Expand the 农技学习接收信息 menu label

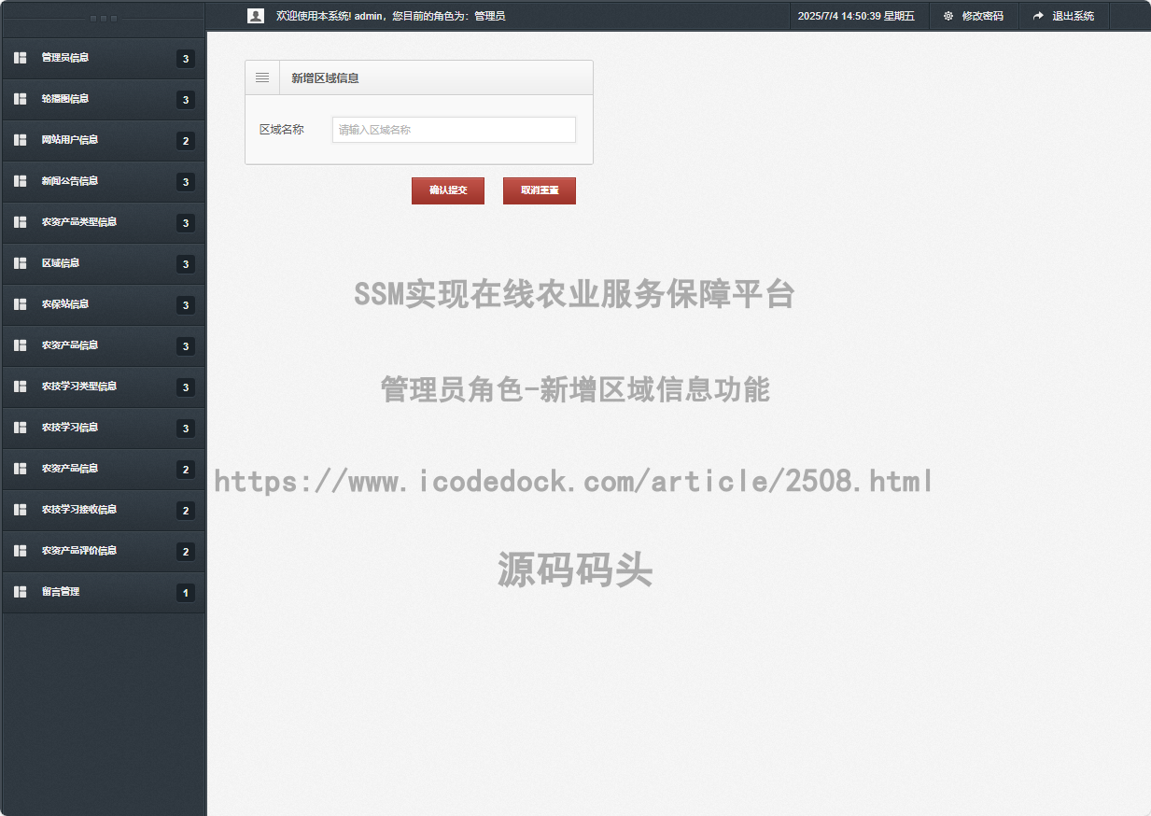coord(79,510)
